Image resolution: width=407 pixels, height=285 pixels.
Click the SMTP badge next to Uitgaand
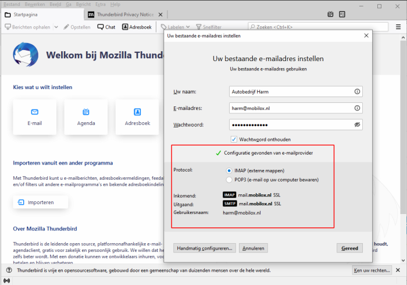[x=230, y=204]
